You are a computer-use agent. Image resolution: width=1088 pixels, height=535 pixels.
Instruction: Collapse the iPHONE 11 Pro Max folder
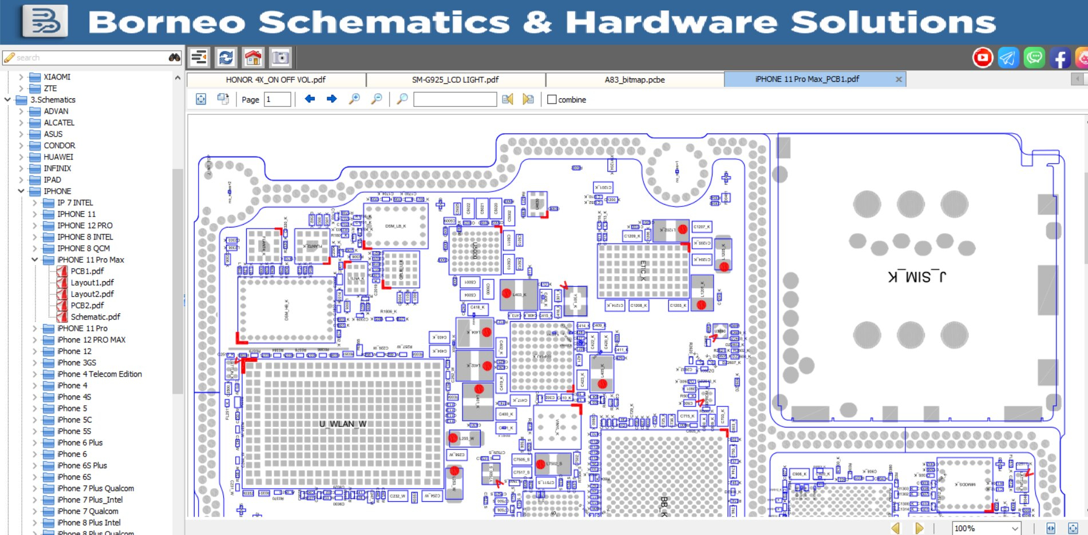(34, 259)
